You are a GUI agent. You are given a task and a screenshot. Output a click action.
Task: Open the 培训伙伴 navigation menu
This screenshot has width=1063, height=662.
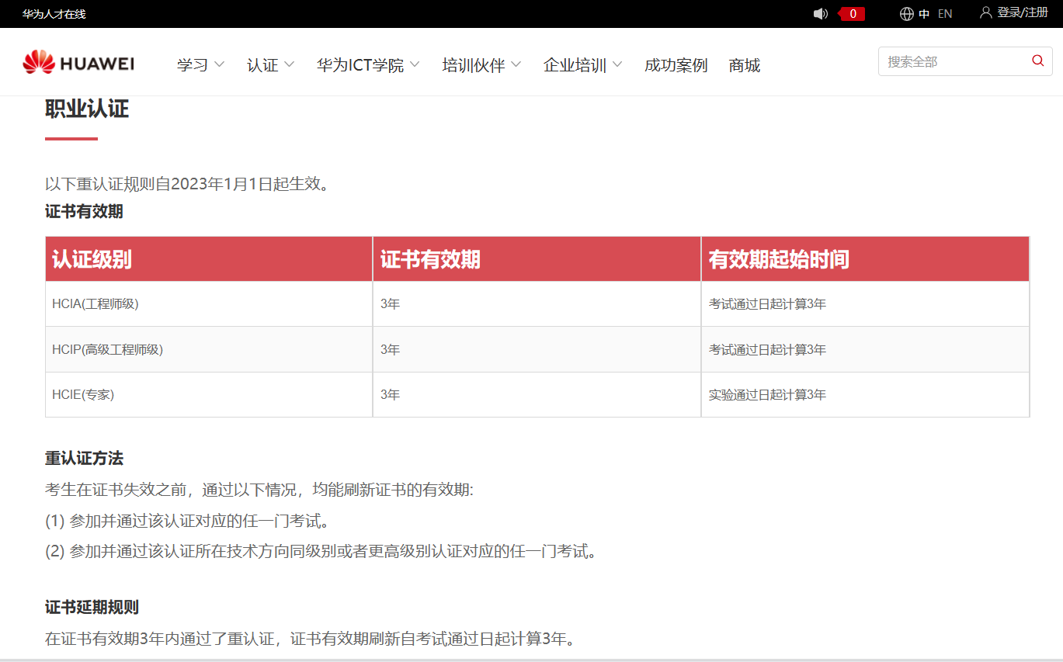(x=474, y=65)
